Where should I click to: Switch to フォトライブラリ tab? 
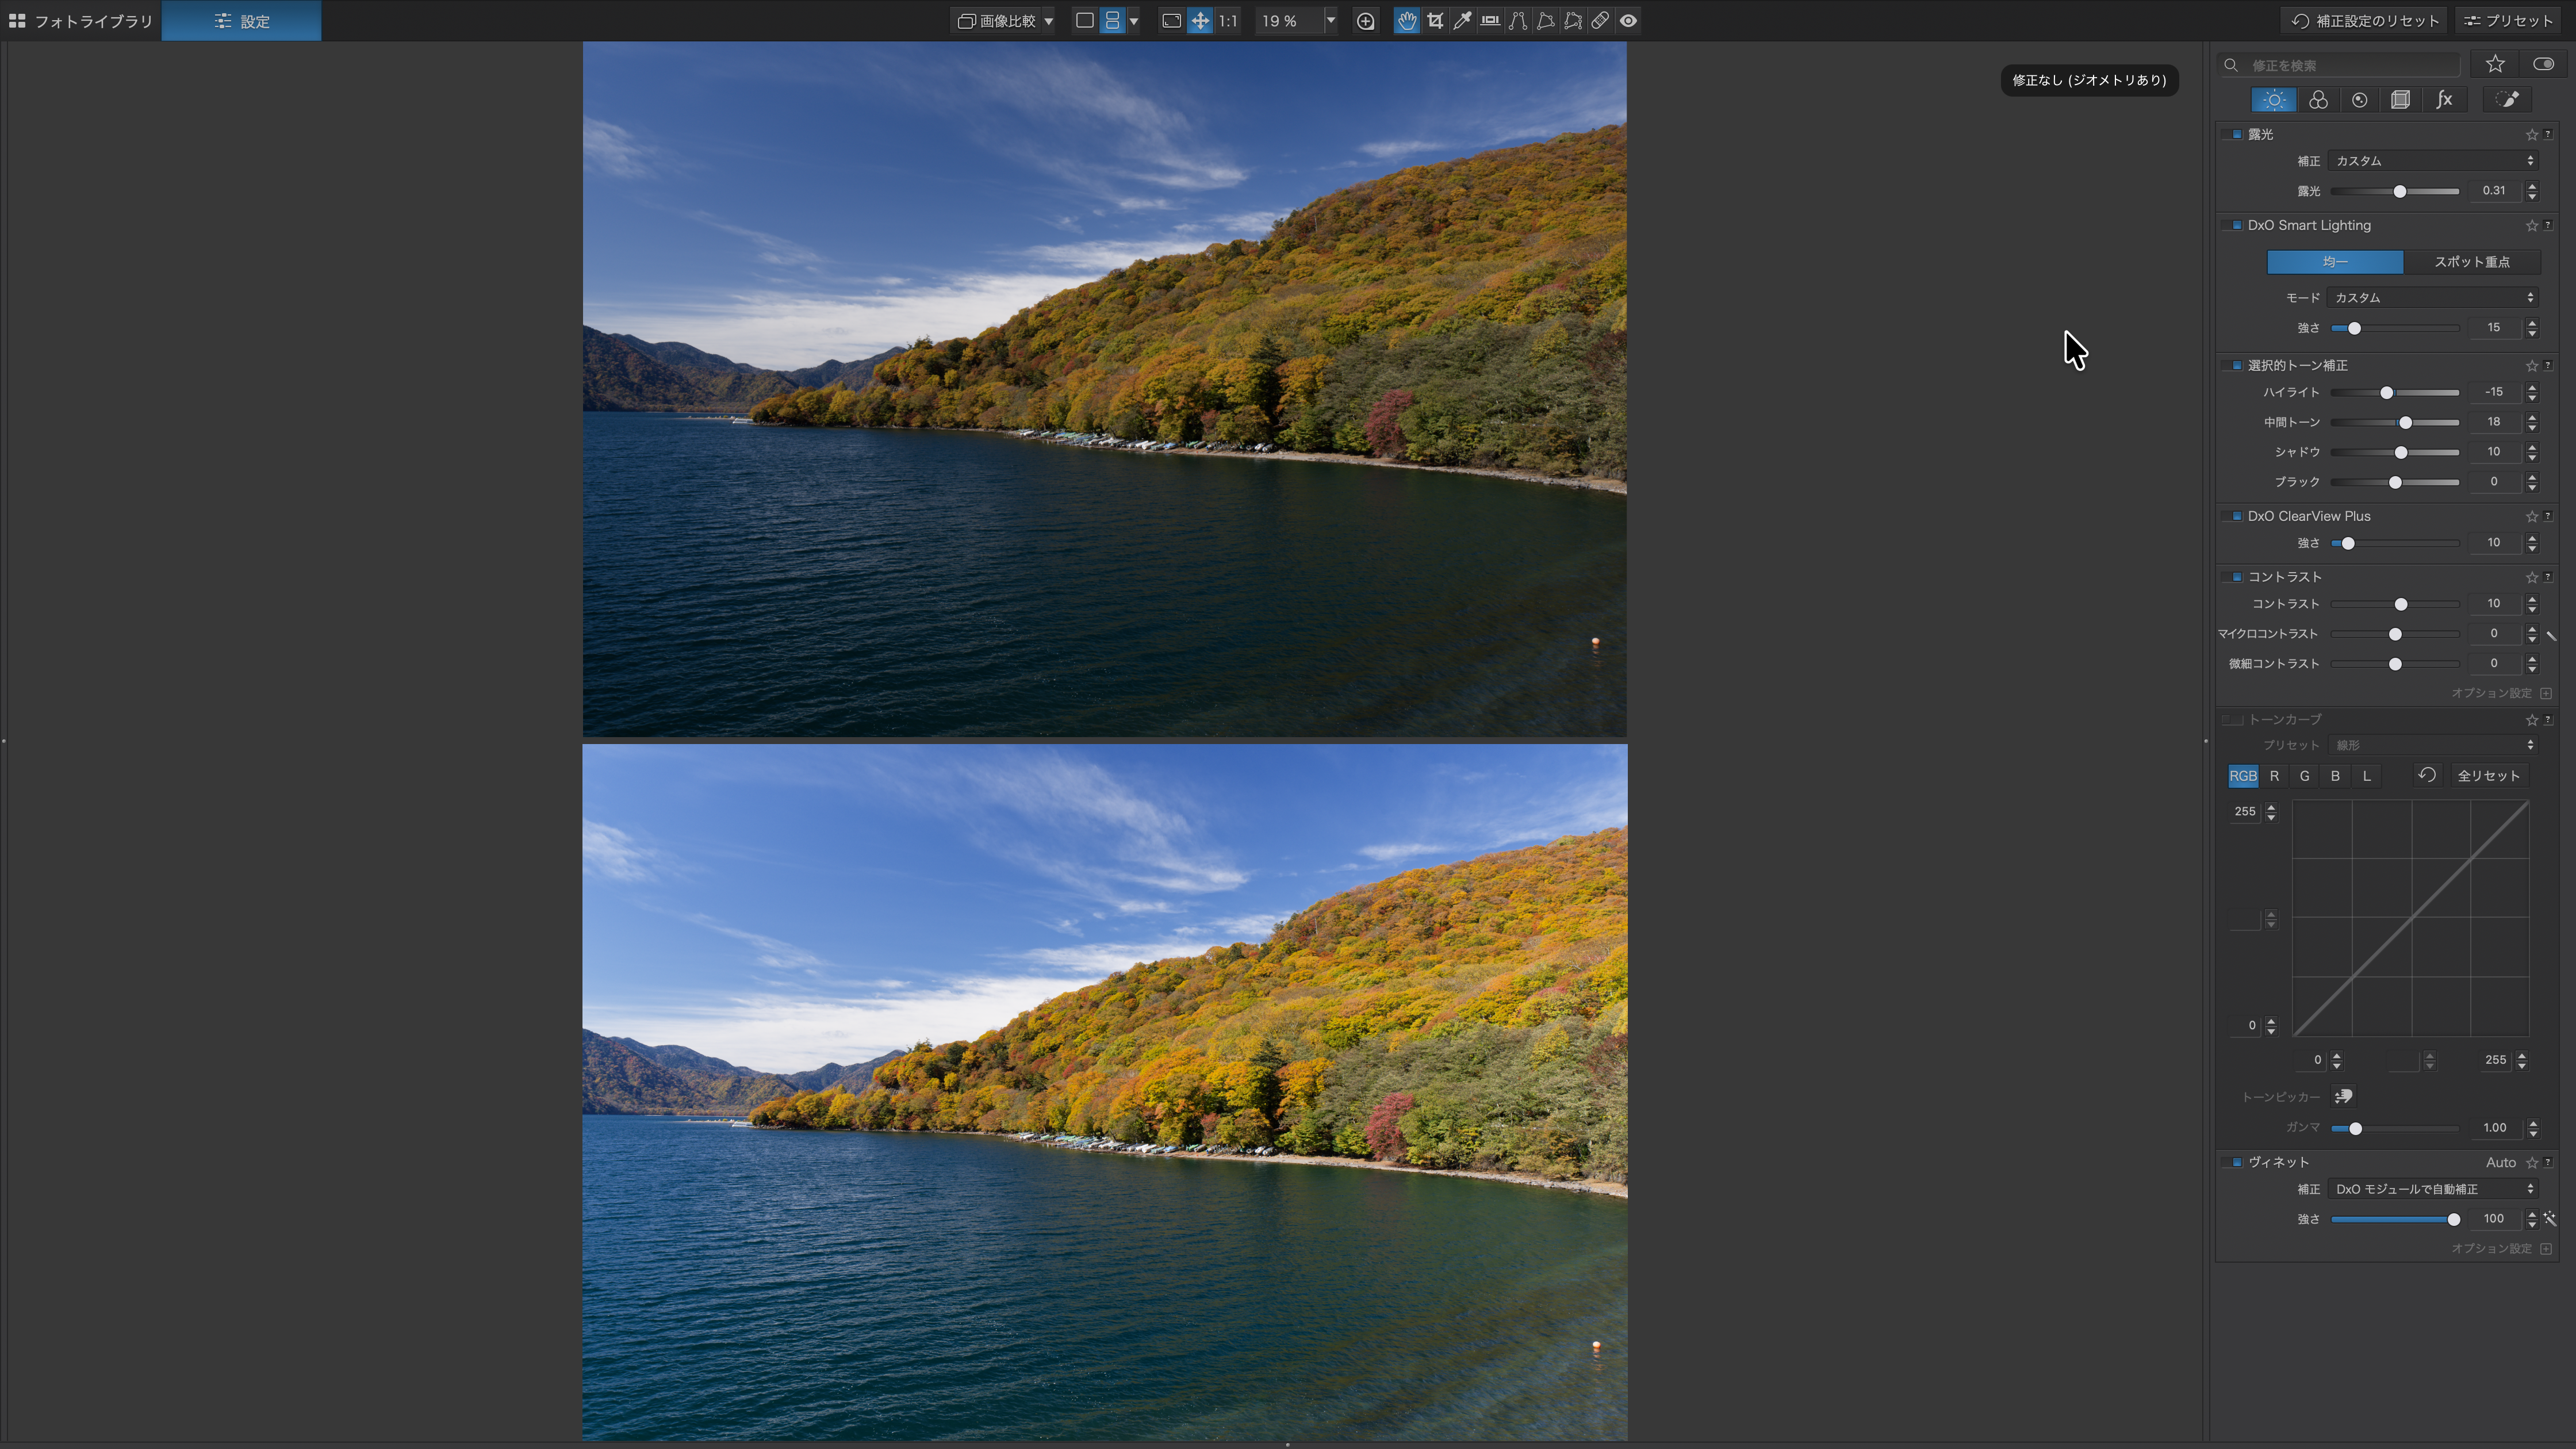(x=81, y=21)
